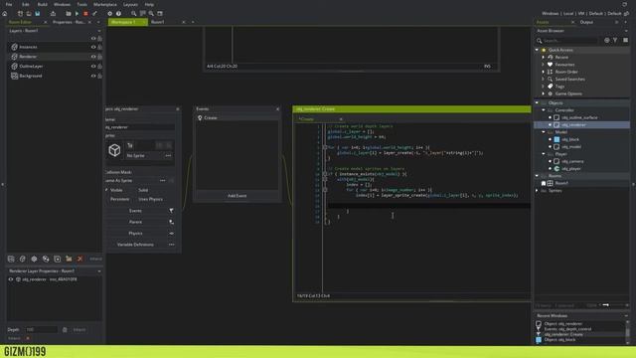The width and height of the screenshot is (636, 358).
Task: Collapse the Model folder
Action: point(544,132)
